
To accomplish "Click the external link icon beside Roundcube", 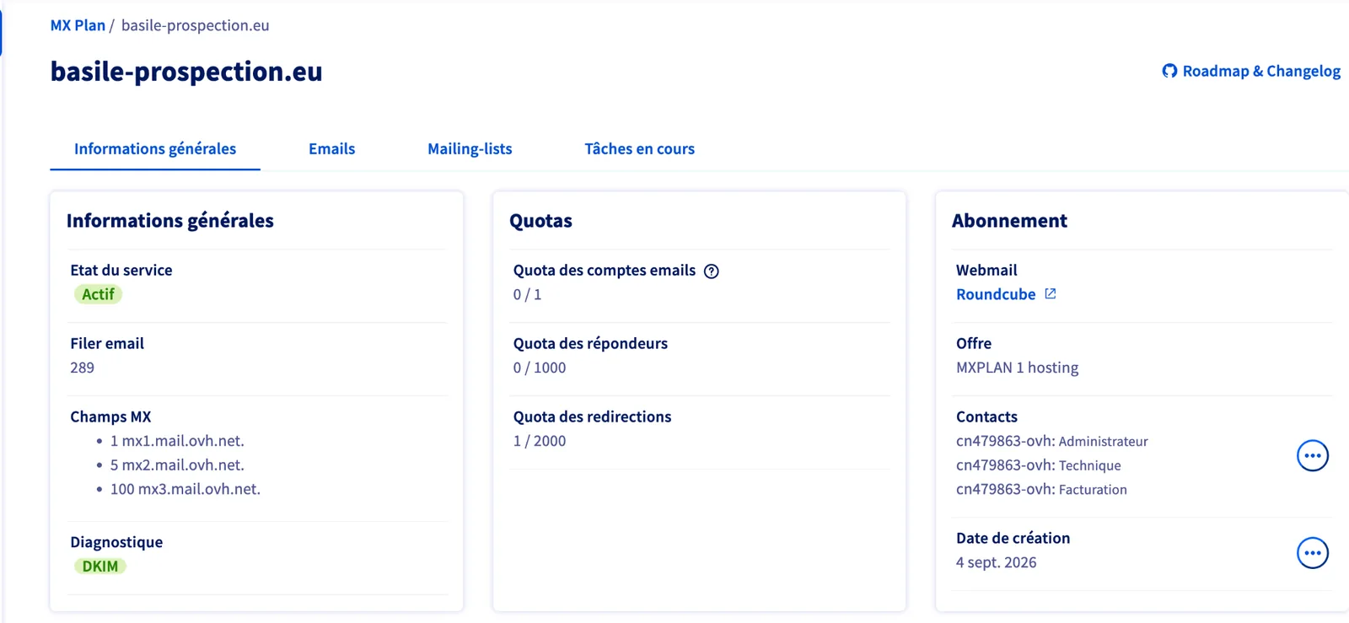I will click(1051, 293).
